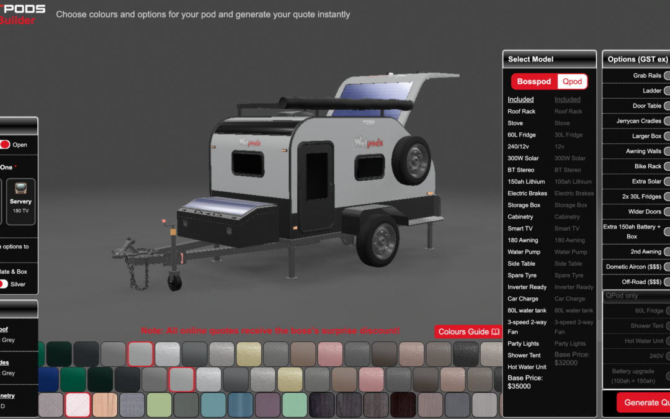
Task: Click the 'Select Model' panel header
Action: tap(550, 60)
